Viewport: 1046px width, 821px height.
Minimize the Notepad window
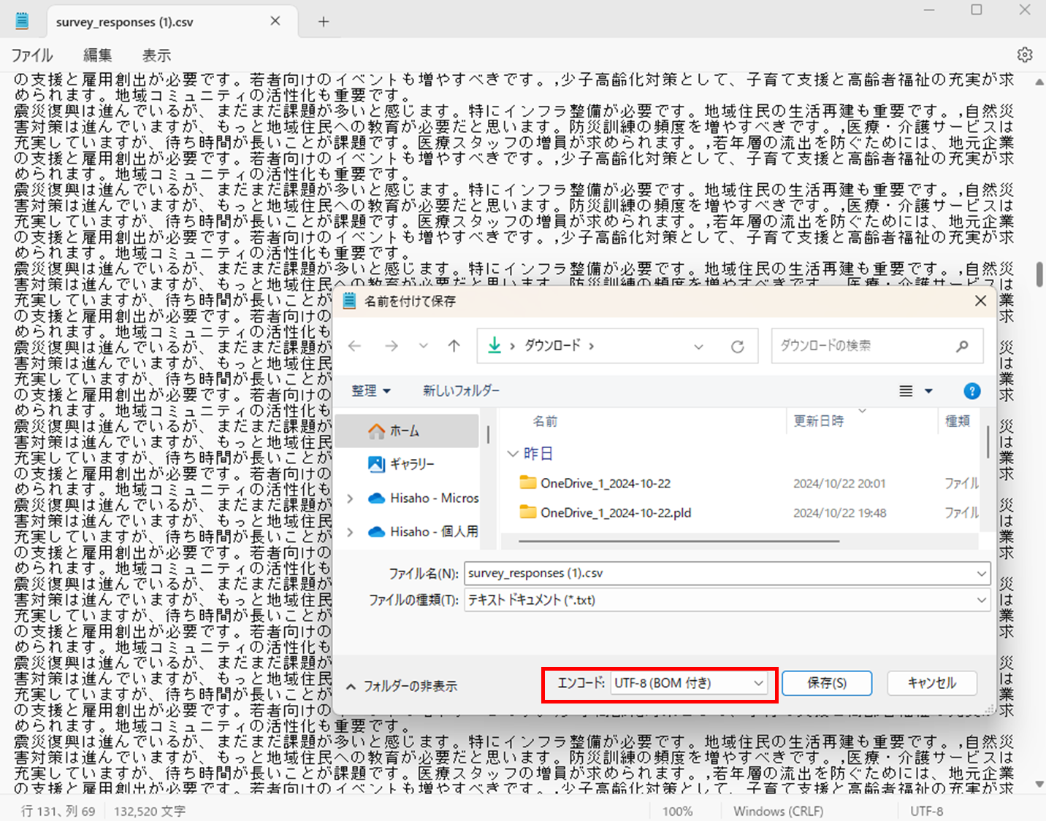pyautogui.click(x=930, y=10)
